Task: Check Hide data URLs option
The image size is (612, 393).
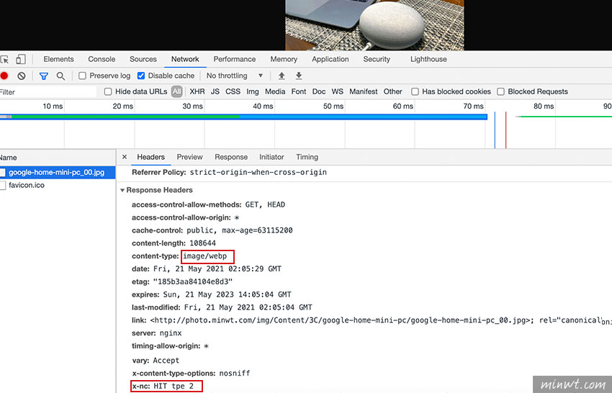Action: click(108, 91)
